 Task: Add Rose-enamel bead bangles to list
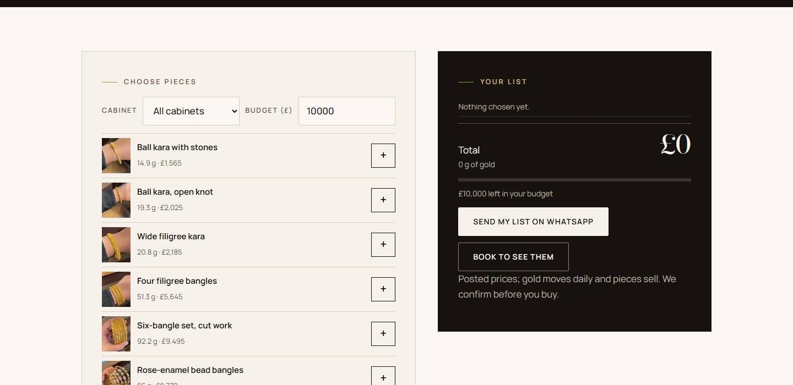(x=383, y=376)
